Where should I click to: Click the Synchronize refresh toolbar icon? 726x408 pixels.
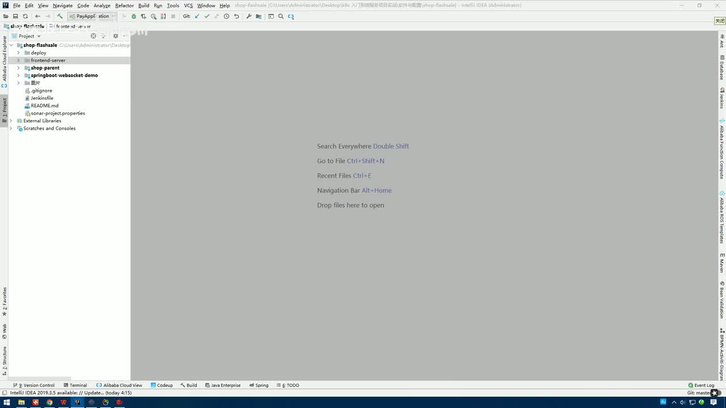tap(25, 16)
